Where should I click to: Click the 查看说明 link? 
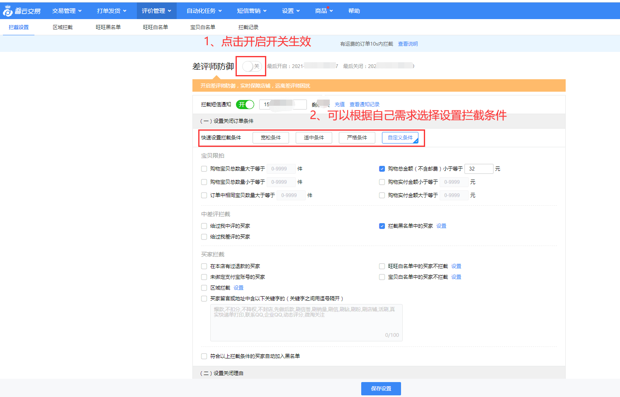(408, 44)
